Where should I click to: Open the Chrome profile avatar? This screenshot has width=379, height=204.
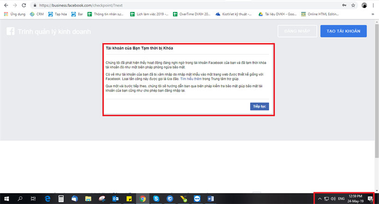[364, 5]
